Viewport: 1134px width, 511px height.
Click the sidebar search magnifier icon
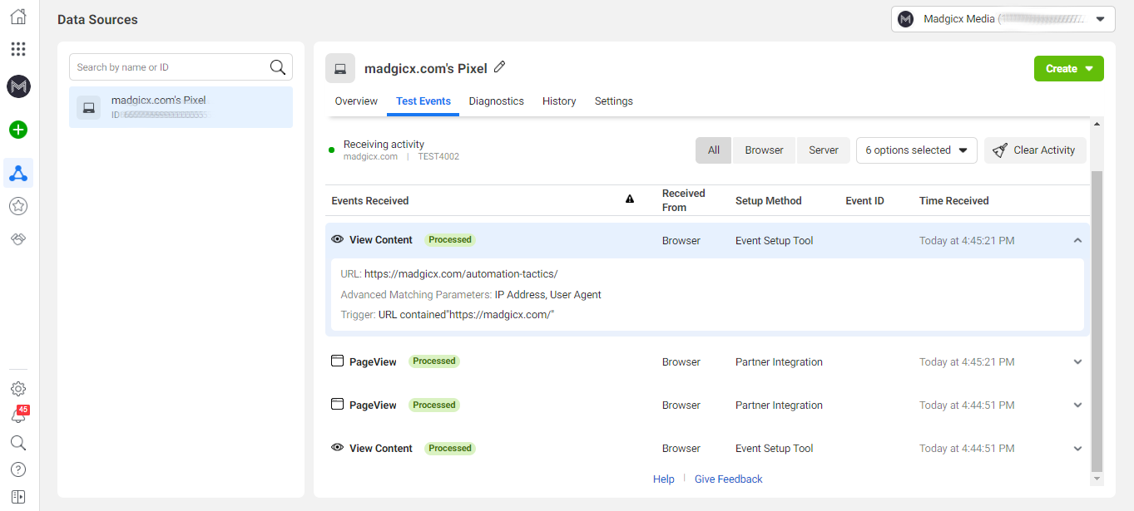click(18, 443)
